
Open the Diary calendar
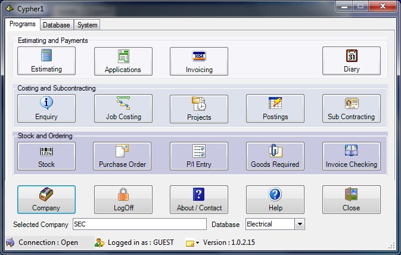[352, 61]
